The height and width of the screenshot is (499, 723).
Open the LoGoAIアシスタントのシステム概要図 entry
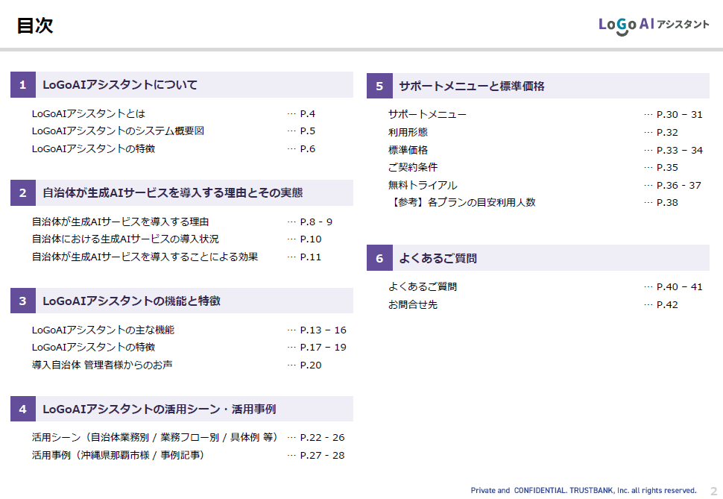point(118,131)
